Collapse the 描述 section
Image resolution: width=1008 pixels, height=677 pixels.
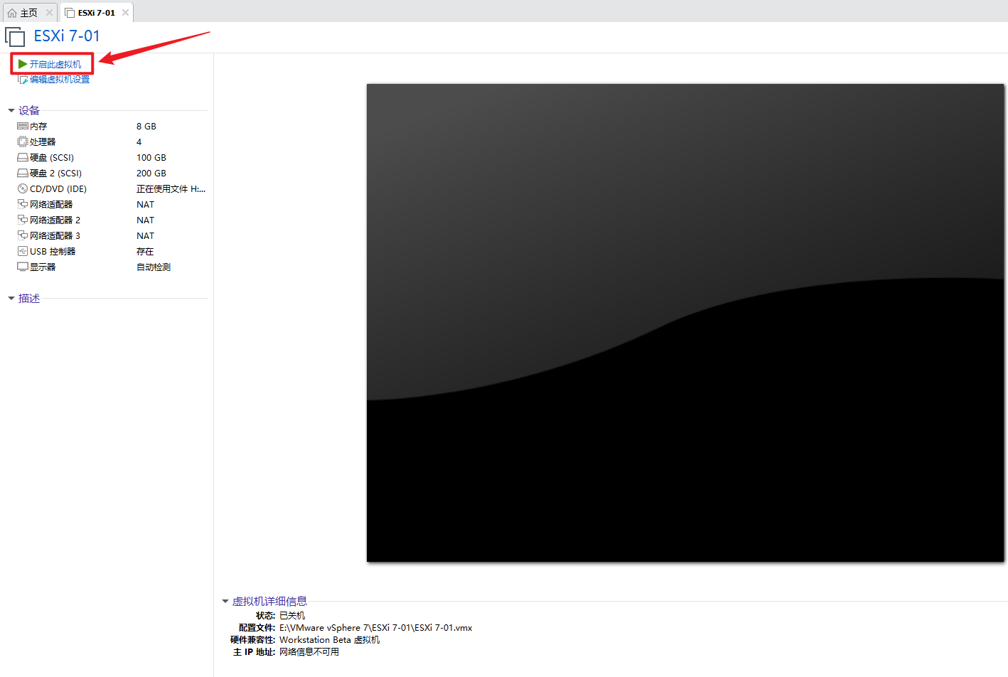pyautogui.click(x=11, y=298)
